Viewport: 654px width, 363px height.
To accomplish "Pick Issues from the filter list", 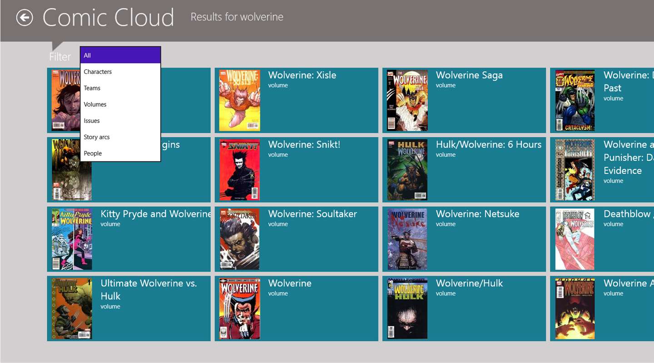I will coord(120,121).
